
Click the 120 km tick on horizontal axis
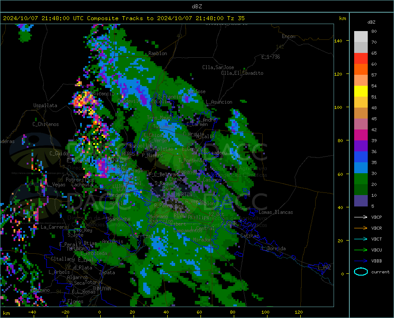pyautogui.click(x=299, y=312)
